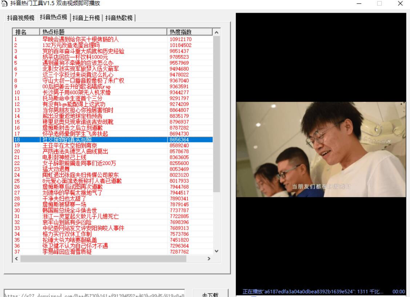Click heat index value 10184502
Viewport: 410px width, 297px height.
(180, 45)
